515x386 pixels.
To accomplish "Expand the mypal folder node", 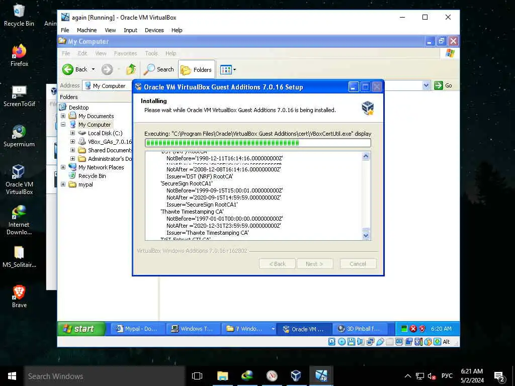I will [63, 184].
